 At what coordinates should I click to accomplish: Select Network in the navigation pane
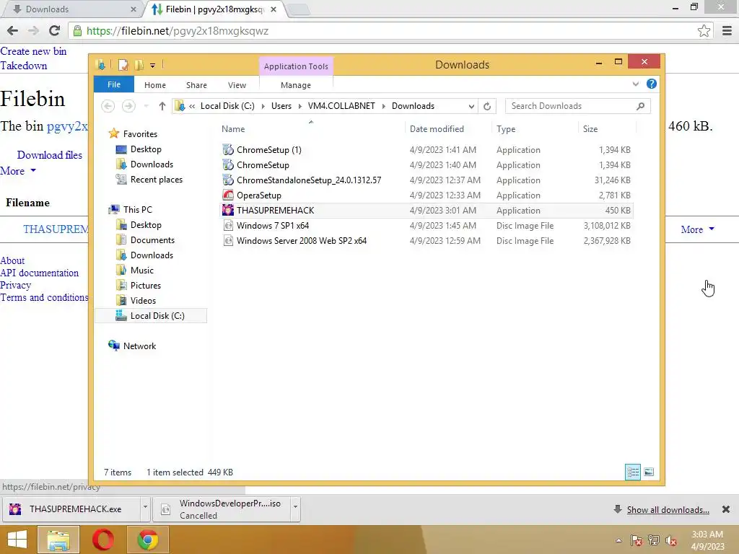click(x=139, y=346)
